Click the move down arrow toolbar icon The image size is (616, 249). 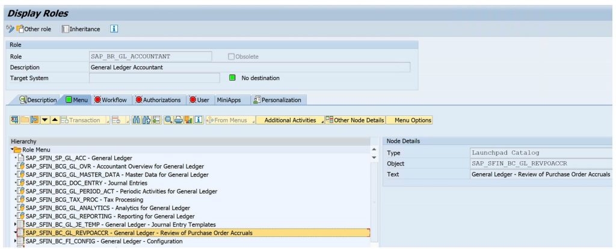point(45,120)
